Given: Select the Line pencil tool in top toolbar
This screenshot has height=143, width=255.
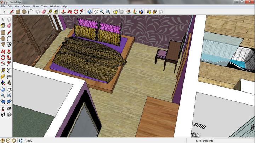Looking at the screenshot, I should tap(11, 12).
